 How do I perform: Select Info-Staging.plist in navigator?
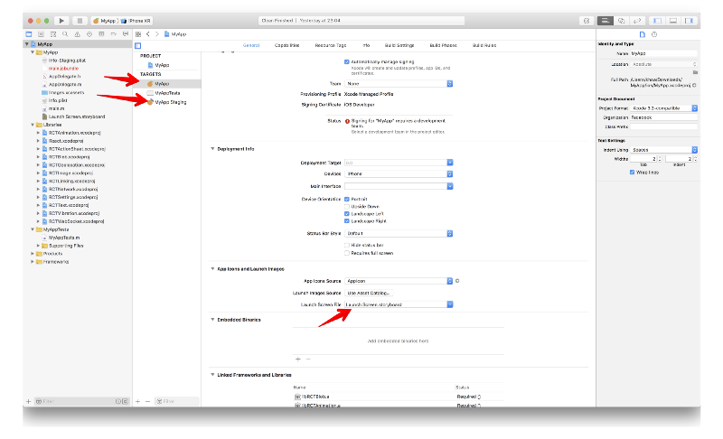coord(67,61)
